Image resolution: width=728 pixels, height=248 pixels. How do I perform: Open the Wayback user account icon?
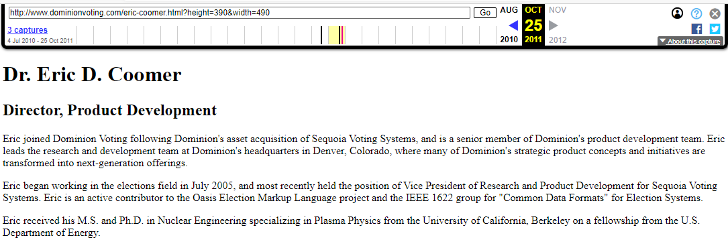click(678, 13)
